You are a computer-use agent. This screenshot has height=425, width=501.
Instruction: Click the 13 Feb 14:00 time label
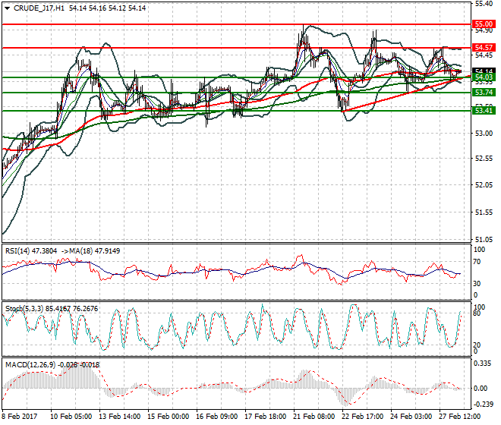click(x=119, y=417)
